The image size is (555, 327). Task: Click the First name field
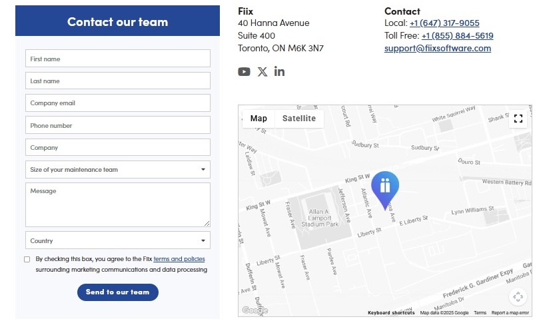point(118,59)
